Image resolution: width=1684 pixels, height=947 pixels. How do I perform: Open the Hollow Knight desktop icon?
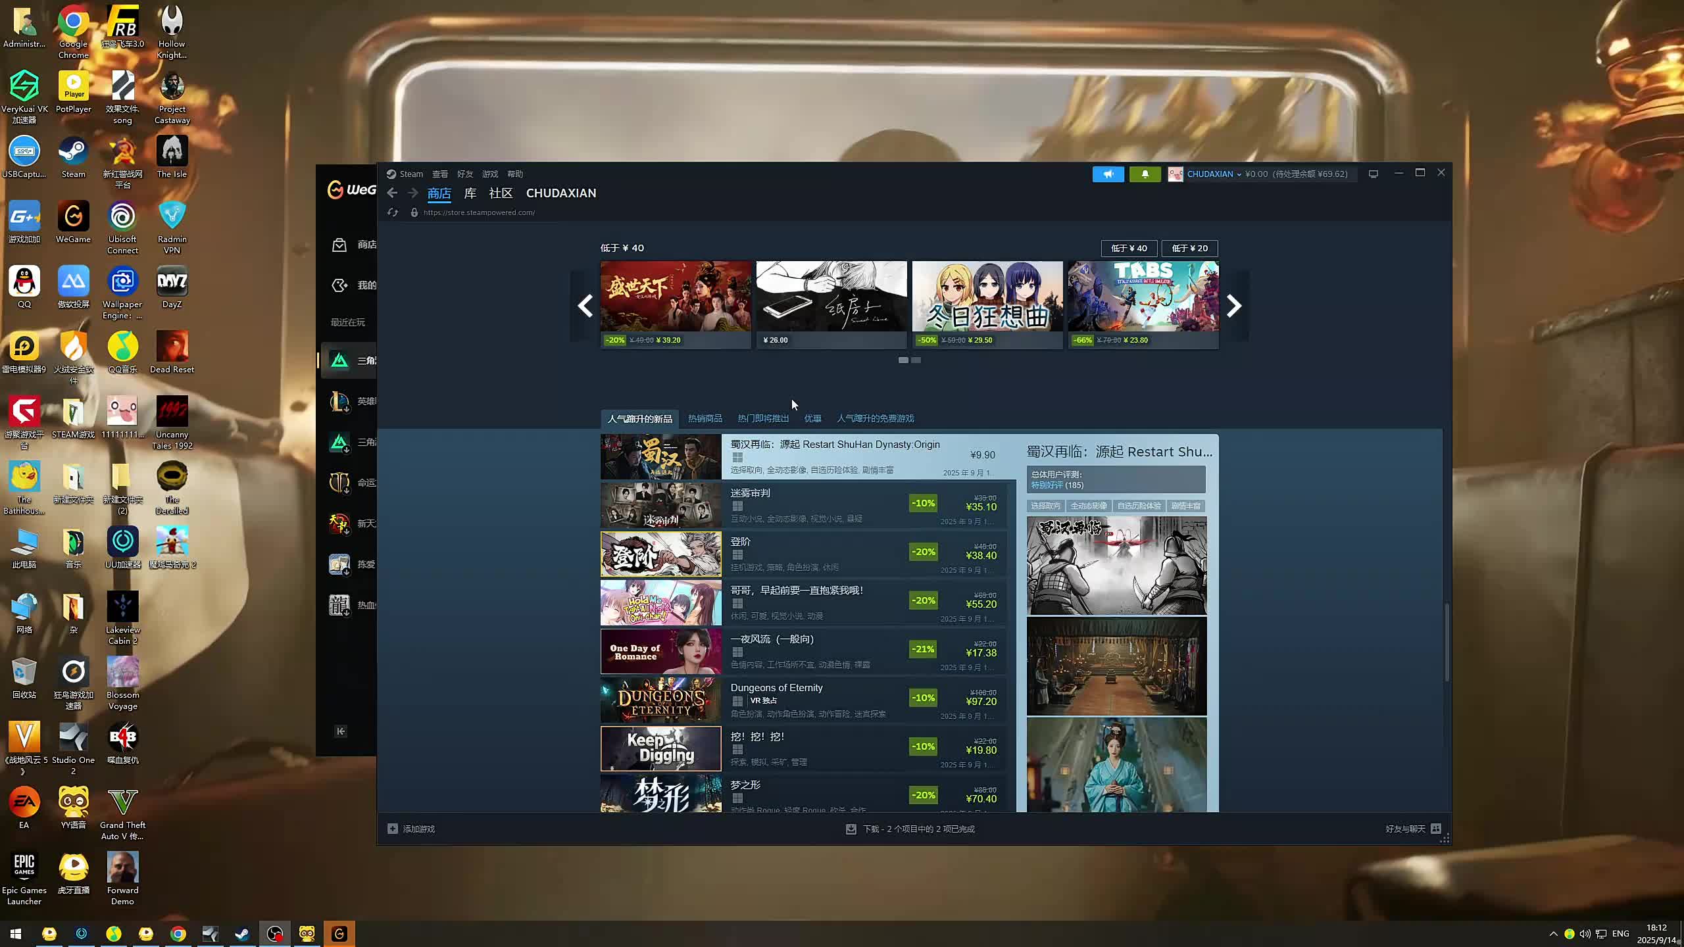point(172,32)
